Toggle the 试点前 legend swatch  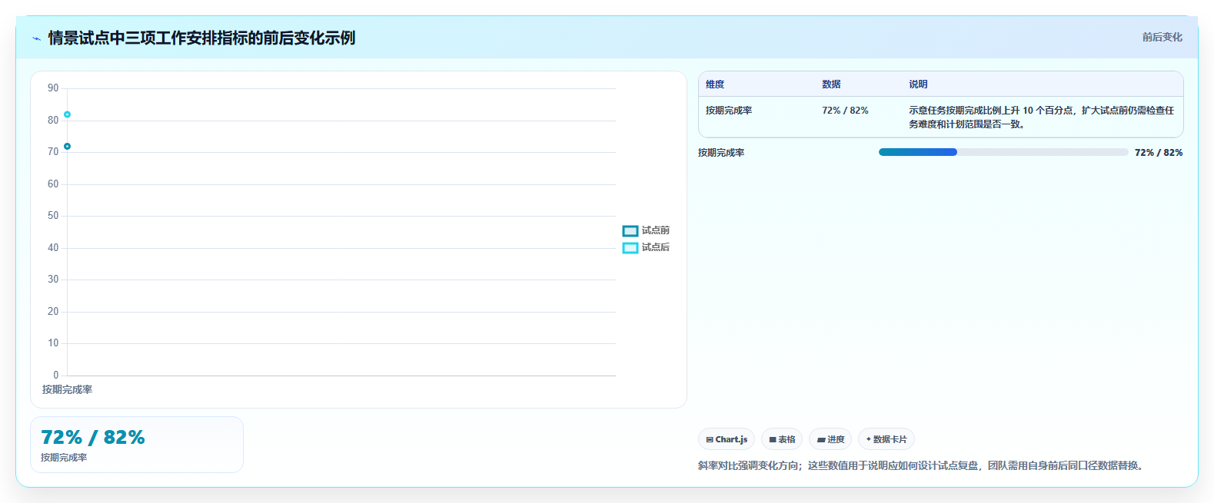(x=630, y=231)
